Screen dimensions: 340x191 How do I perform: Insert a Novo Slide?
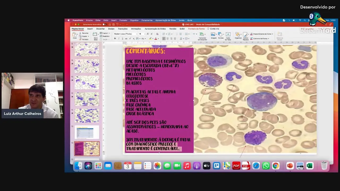[x=95, y=36]
